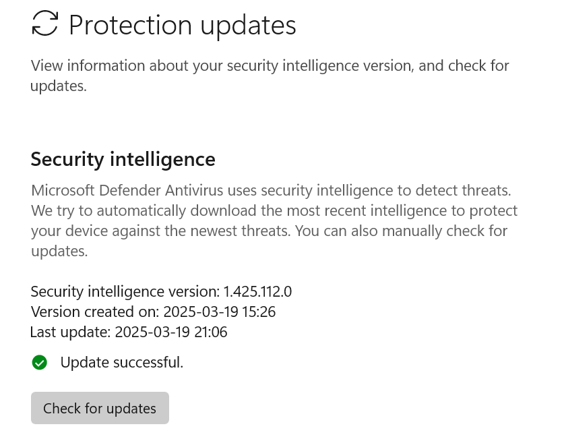
Task: Click the Check for updates button
Action: coord(100,408)
